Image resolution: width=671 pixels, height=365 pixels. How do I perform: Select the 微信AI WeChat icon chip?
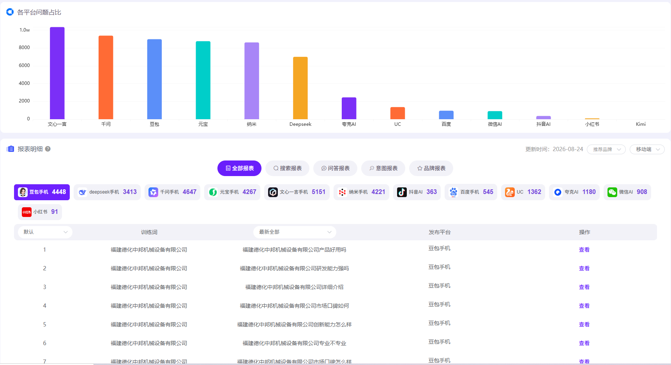[x=627, y=192]
